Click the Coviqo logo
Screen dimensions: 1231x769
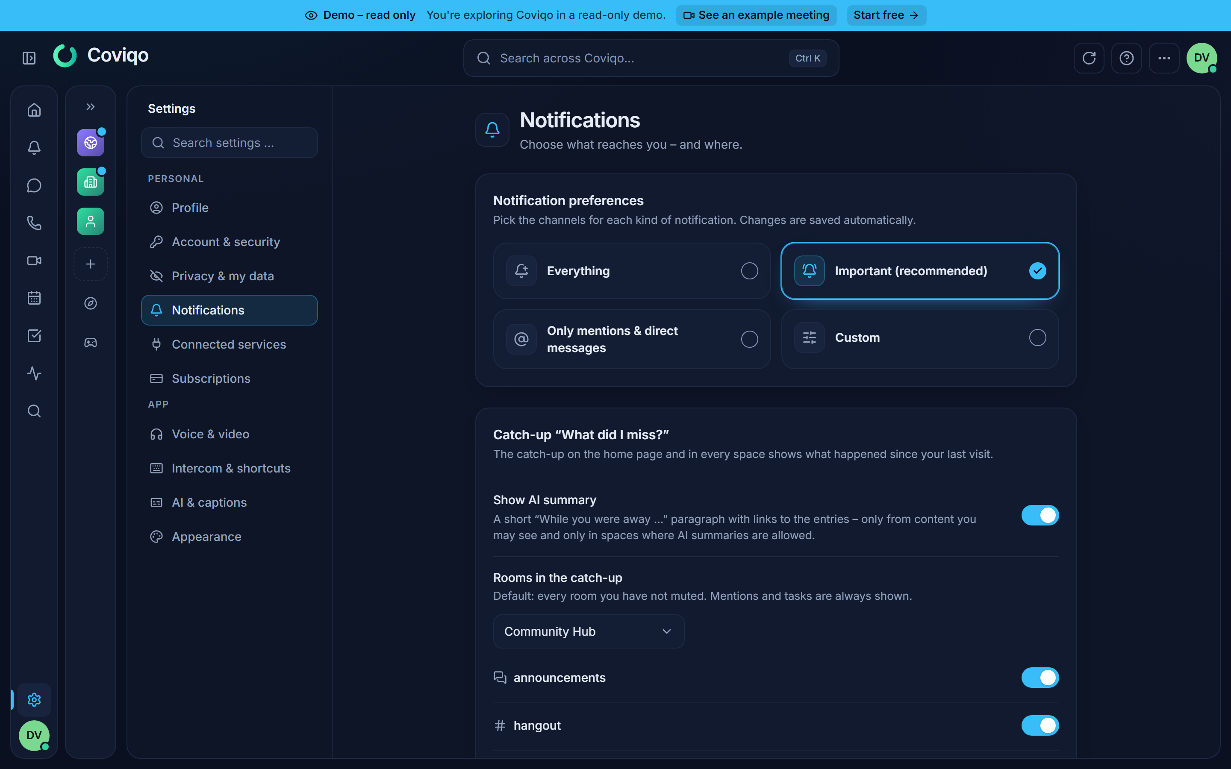[x=101, y=56]
